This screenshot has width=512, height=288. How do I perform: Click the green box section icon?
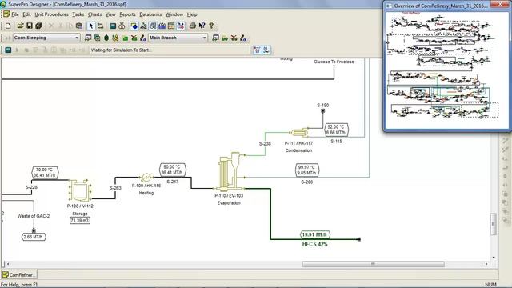click(x=125, y=38)
